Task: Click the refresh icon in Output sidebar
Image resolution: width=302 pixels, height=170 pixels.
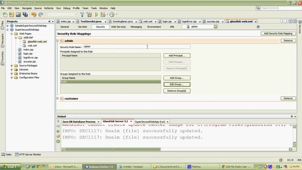Action: [59, 142]
